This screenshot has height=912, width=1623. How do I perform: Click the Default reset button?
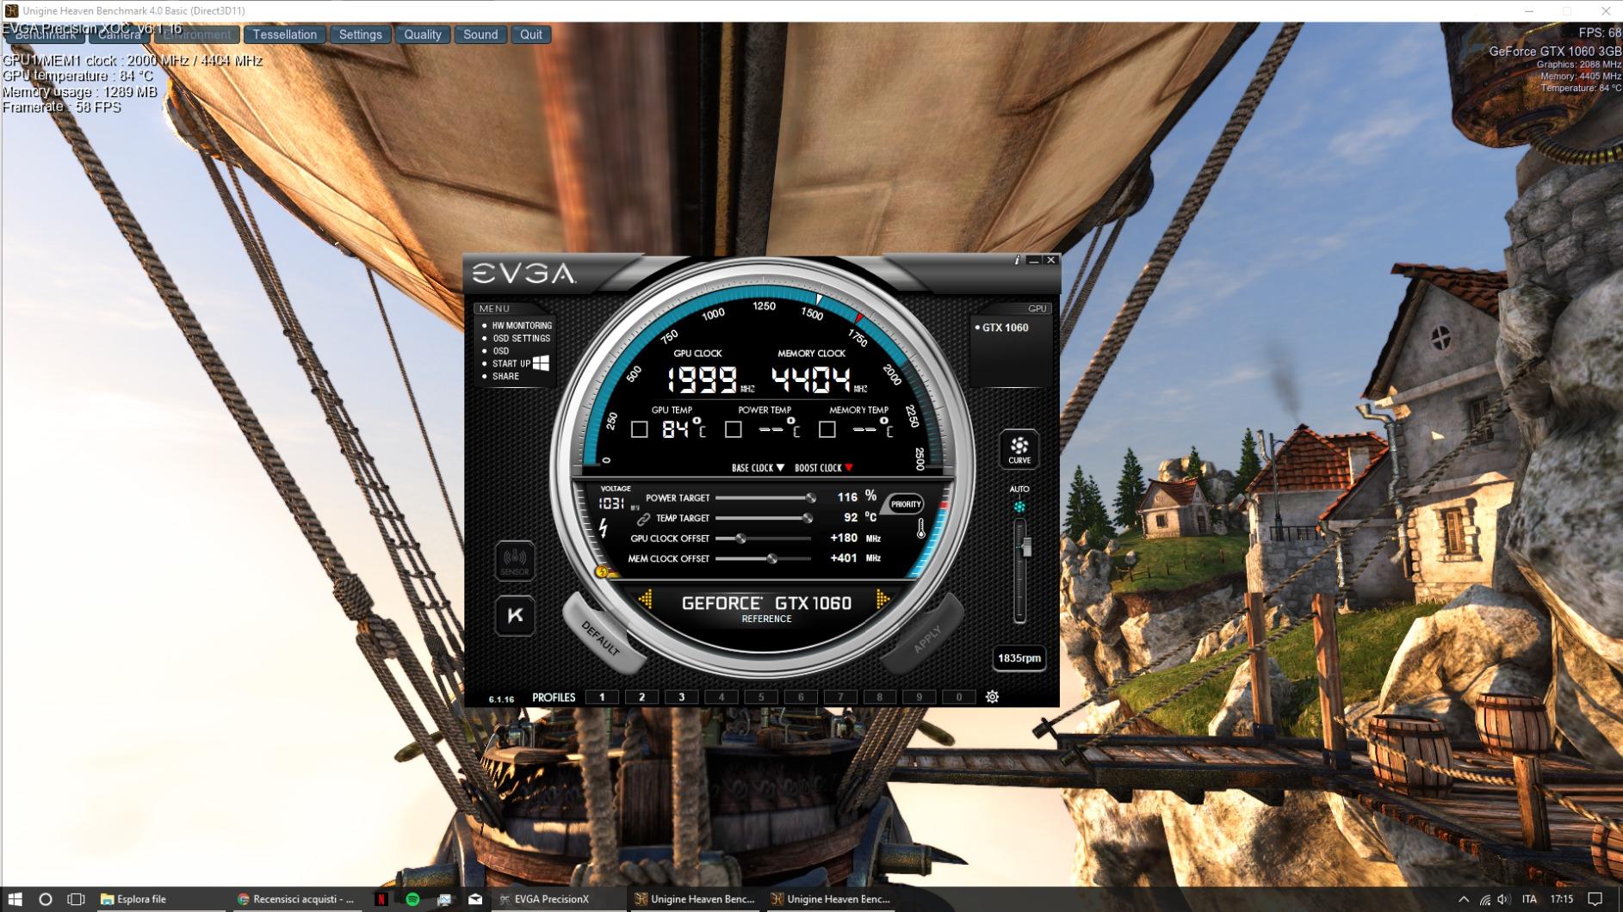600,635
